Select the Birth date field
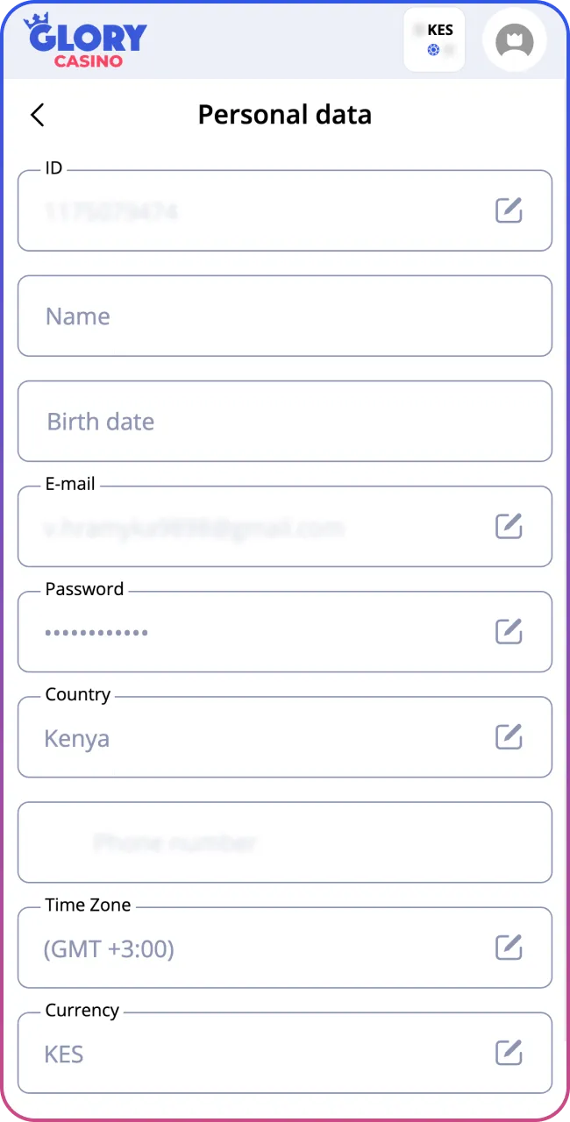This screenshot has width=570, height=1122. (285, 421)
